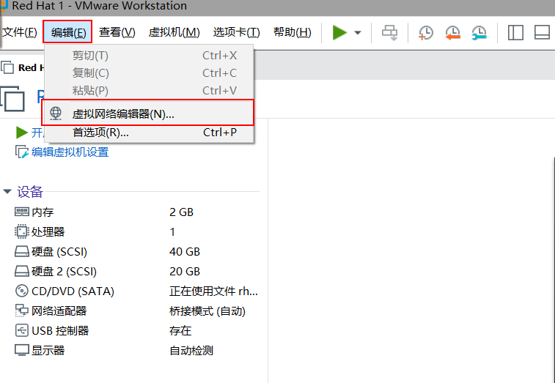
Task: Select the 处理器 device label
Action: click(48, 232)
